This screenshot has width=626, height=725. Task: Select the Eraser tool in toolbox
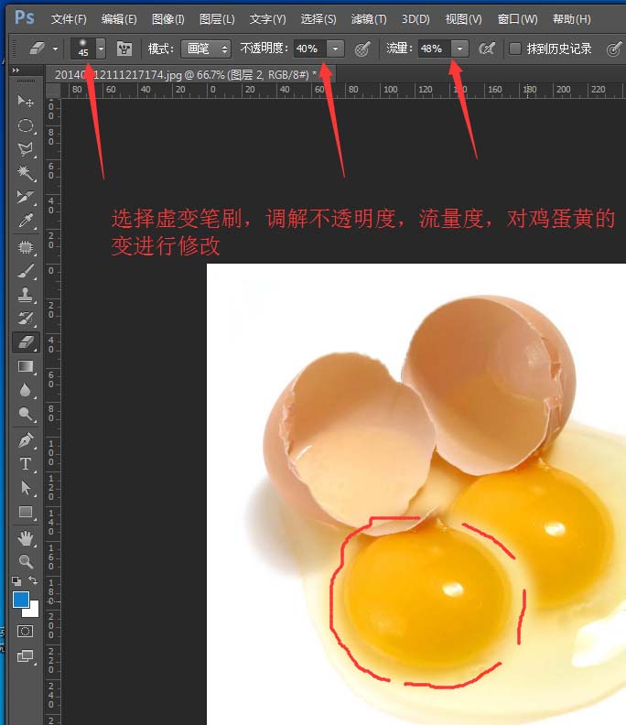click(x=26, y=342)
